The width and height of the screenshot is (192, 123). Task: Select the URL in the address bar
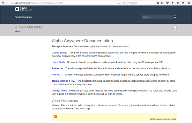[x=36, y=3]
